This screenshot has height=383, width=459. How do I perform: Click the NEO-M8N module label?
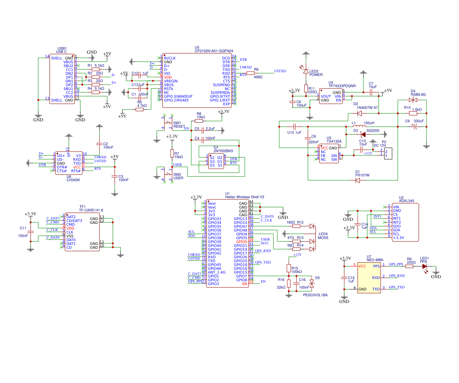[x=374, y=260]
